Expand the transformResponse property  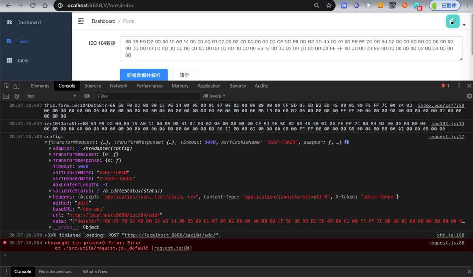coord(50,160)
